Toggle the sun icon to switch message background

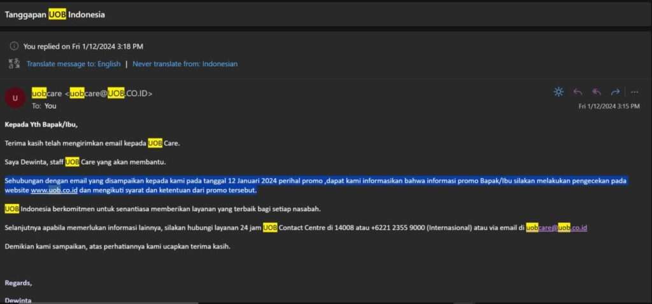click(x=558, y=92)
